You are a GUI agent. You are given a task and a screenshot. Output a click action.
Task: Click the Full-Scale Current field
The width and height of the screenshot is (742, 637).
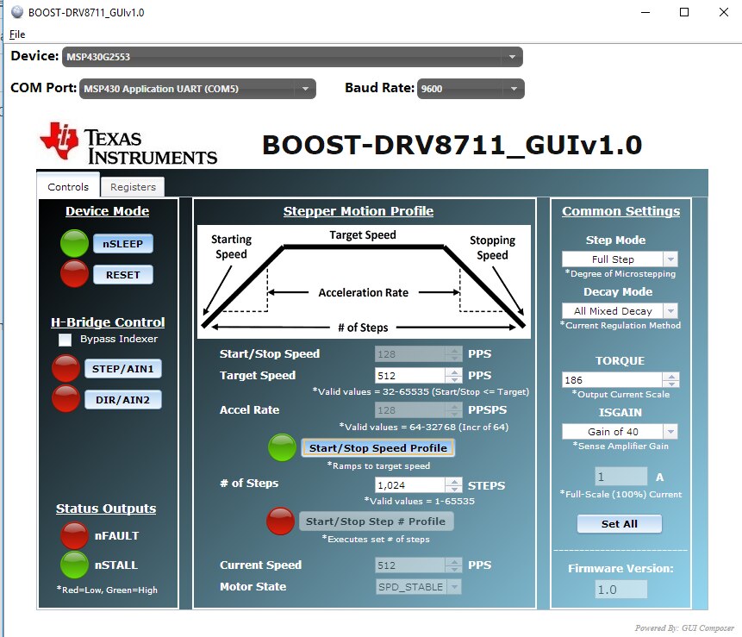(x=620, y=477)
